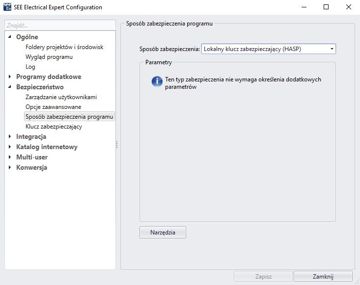Select the Konwersja category label
The image size is (360, 285).
(32, 167)
